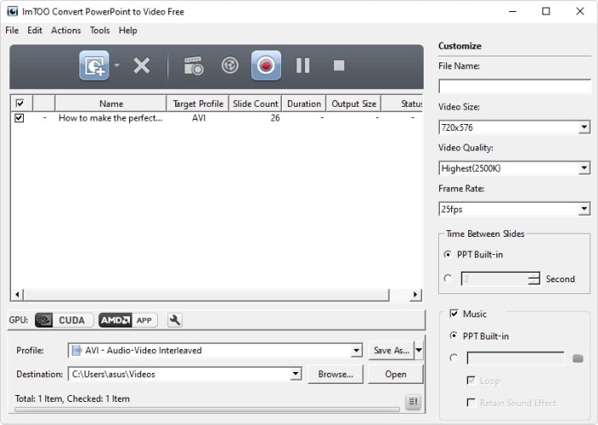Viewport: 598px width, 425px height.
Task: Click the Add PowerPoint file toolbar icon
Action: (x=94, y=66)
